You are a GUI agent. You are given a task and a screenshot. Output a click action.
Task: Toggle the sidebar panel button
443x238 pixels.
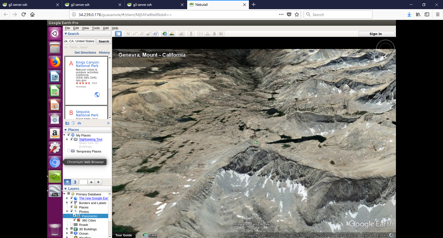[119, 34]
